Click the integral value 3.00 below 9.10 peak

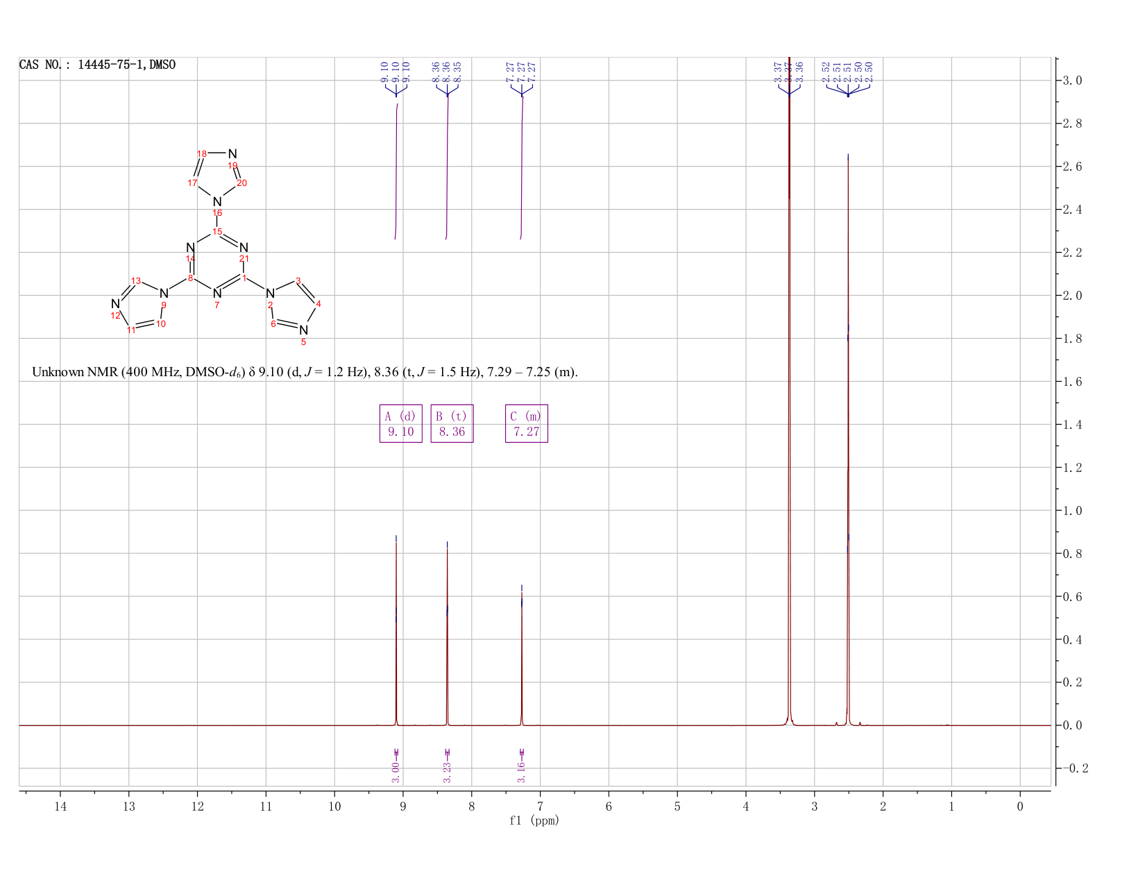[x=396, y=772]
